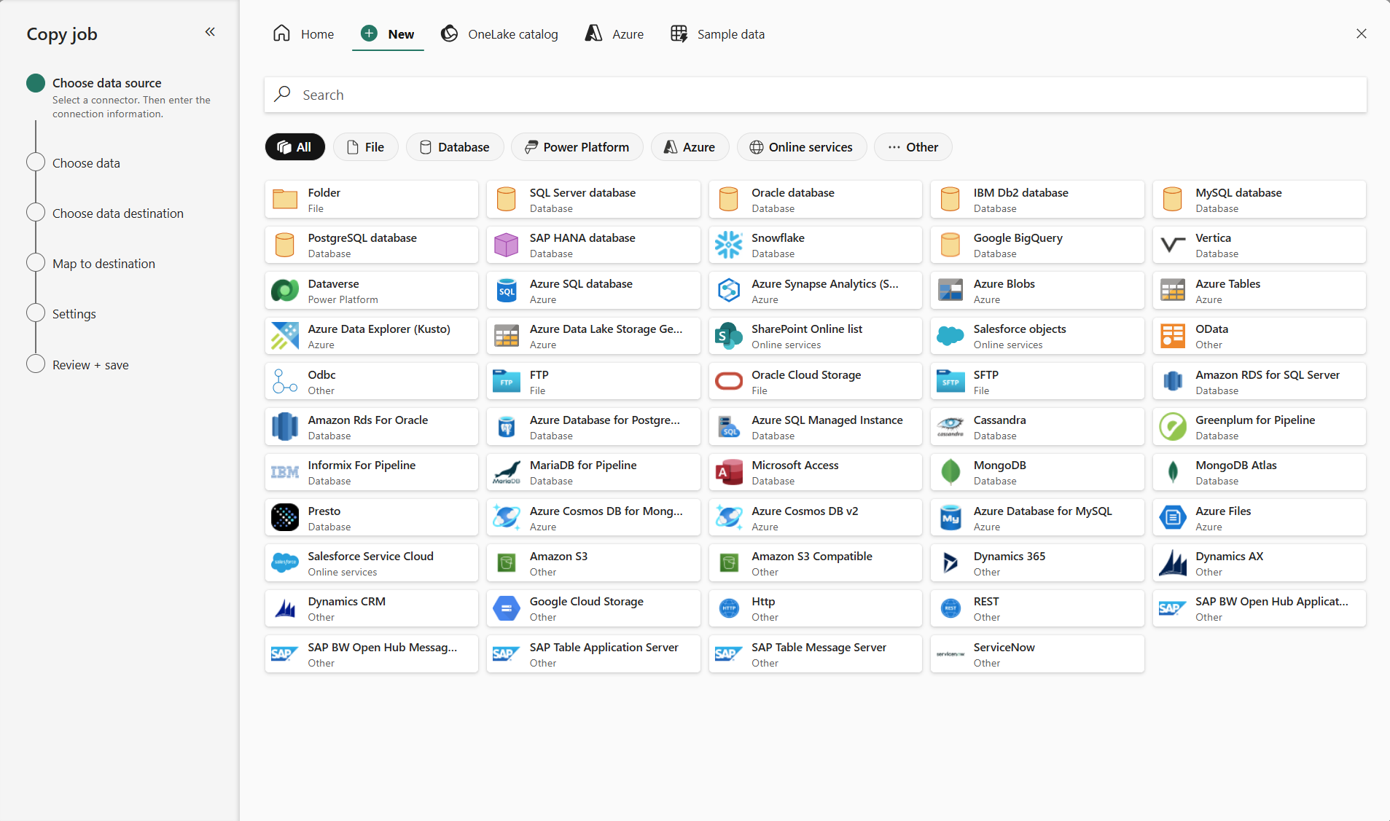Click the Snowflake connector icon
The height and width of the screenshot is (821, 1390).
[x=728, y=245]
